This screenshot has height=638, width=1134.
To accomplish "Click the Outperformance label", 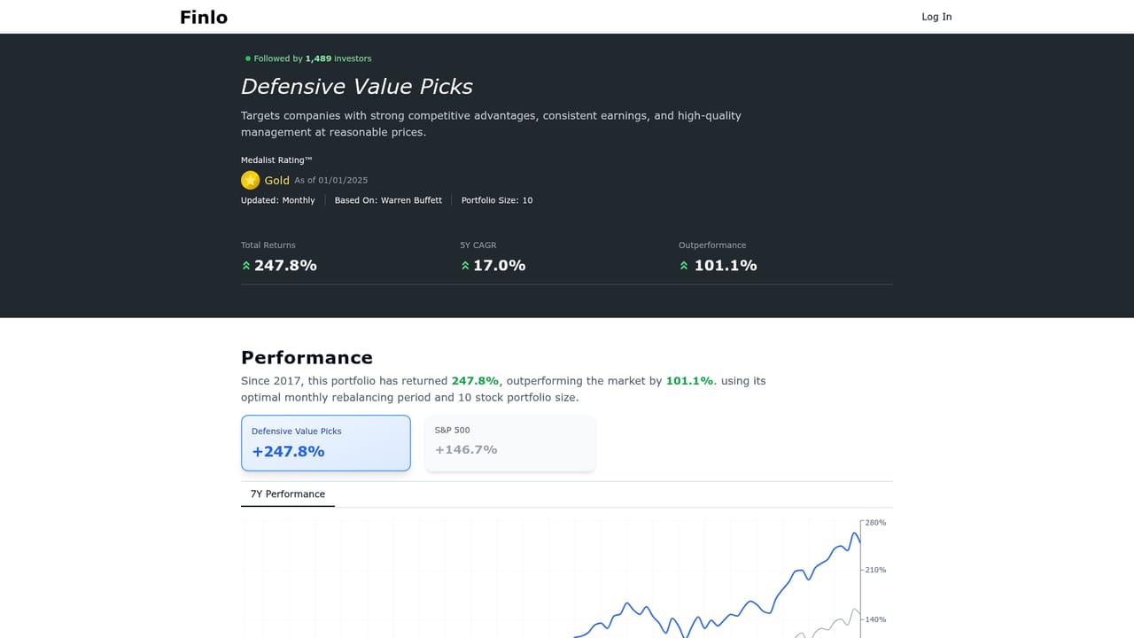I will [x=712, y=245].
